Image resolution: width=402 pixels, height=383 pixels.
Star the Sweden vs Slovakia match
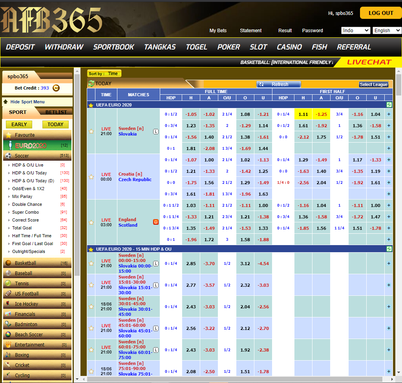pyautogui.click(x=91, y=132)
